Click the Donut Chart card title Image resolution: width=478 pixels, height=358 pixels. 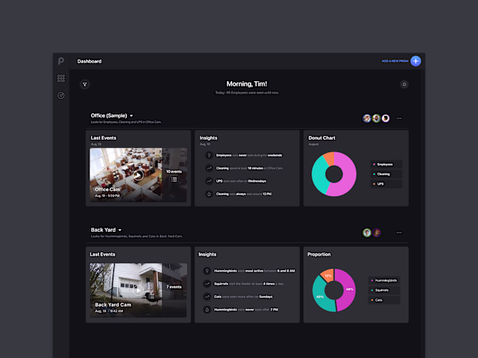[x=322, y=138]
